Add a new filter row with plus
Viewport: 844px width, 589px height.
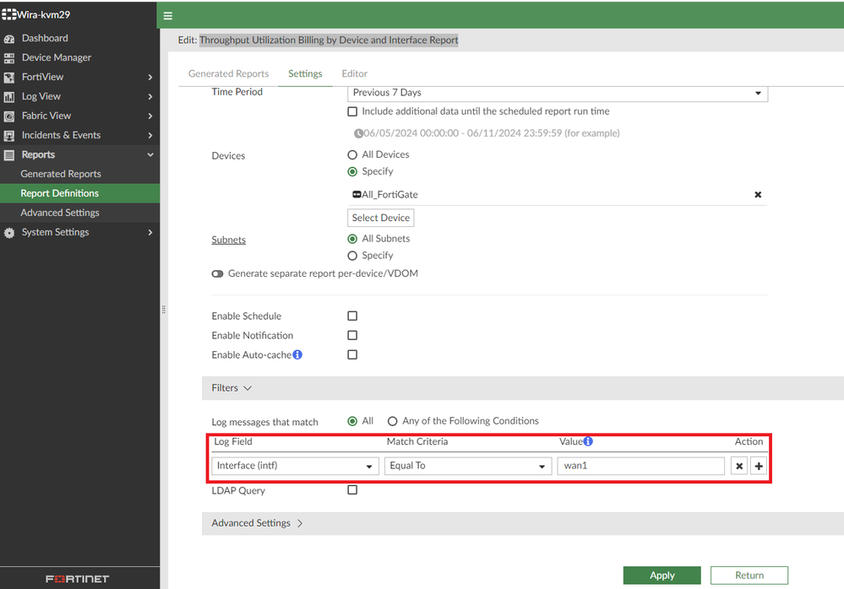tap(758, 466)
